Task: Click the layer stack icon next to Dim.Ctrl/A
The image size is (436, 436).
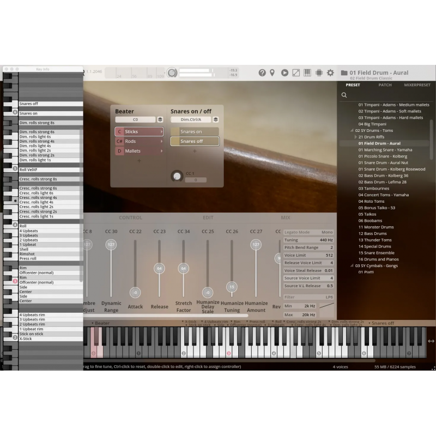Action: point(216,119)
